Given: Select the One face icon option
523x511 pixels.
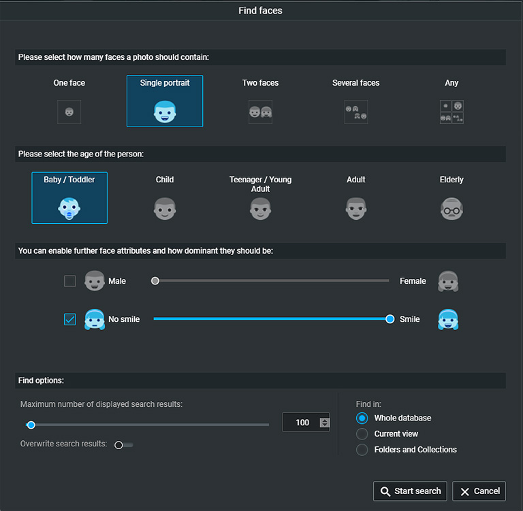Looking at the screenshot, I should pyautogui.click(x=69, y=112).
